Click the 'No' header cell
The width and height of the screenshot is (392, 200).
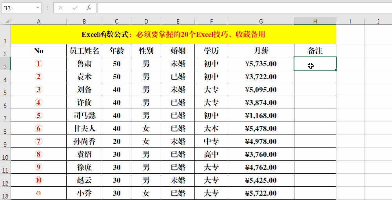coord(38,51)
